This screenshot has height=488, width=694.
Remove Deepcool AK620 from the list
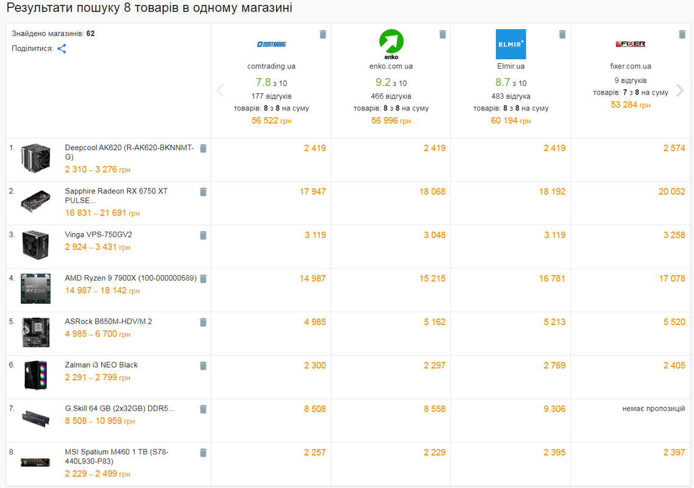[203, 148]
